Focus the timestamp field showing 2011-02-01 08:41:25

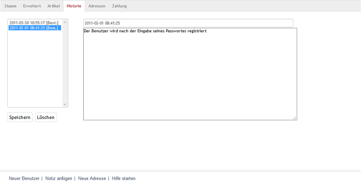[188, 23]
